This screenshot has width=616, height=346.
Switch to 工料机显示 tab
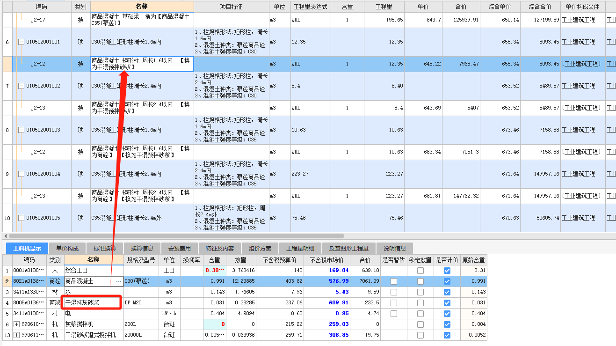pos(27,249)
